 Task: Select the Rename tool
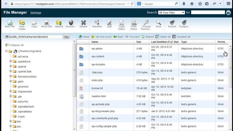tap(97, 24)
